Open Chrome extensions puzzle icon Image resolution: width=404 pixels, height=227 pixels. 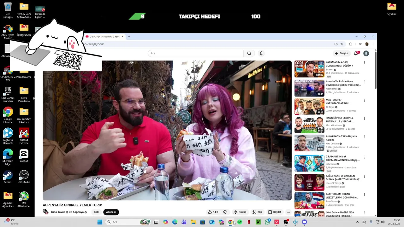tap(351, 44)
